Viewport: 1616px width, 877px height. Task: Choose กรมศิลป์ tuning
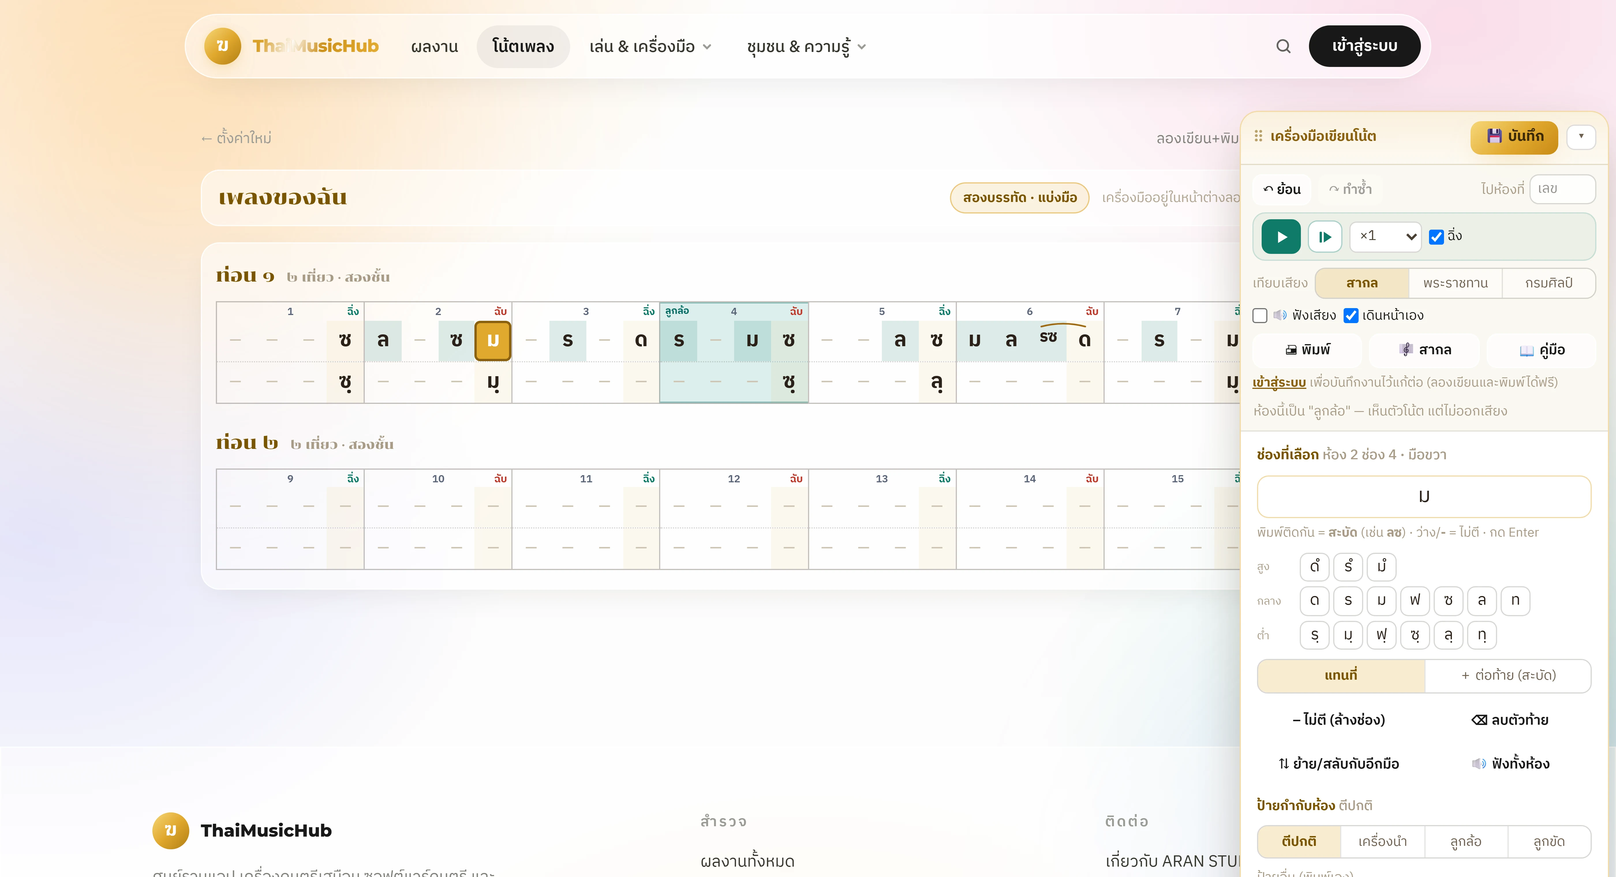coord(1549,283)
